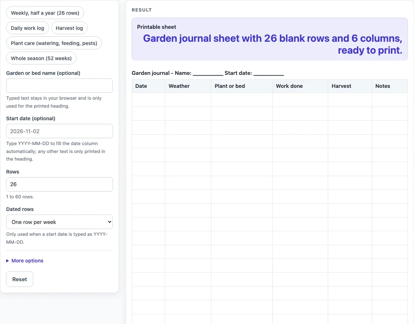Choose the Whole season (52 weeks) preset

[41, 58]
